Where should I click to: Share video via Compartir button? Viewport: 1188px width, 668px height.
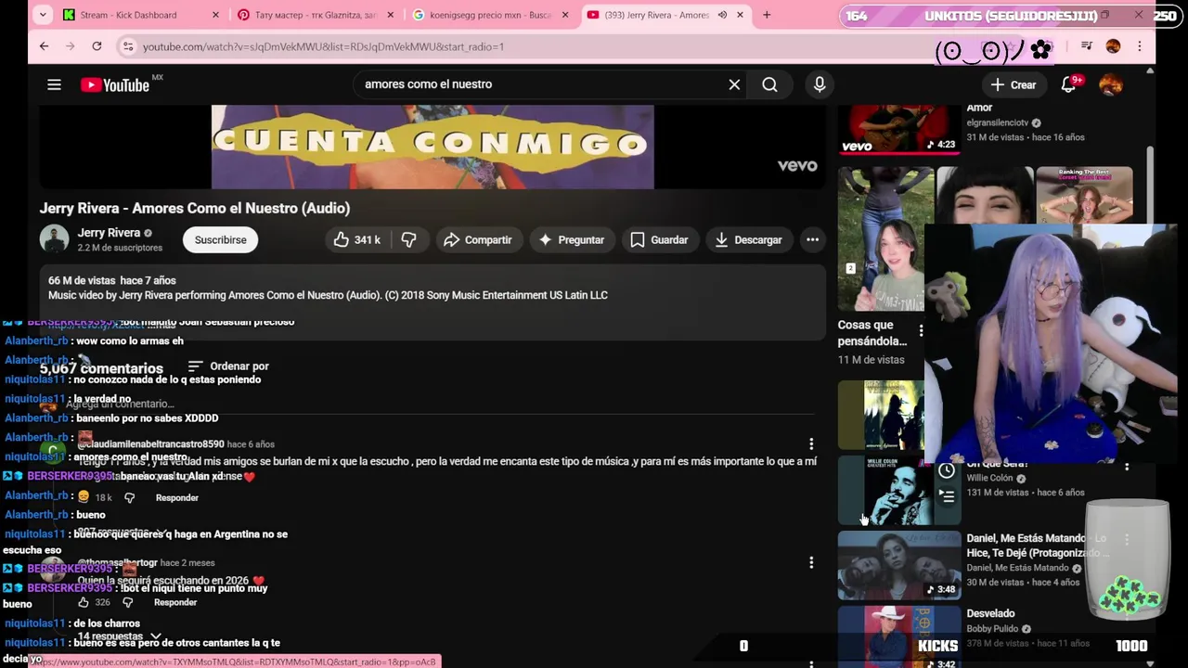click(477, 239)
